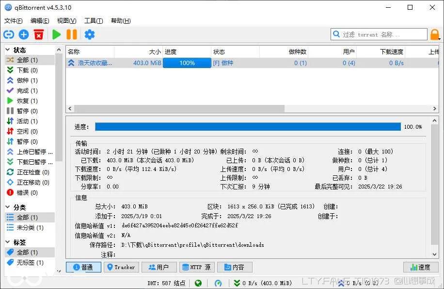Click the 100% progress bar in torrent row

(x=187, y=63)
